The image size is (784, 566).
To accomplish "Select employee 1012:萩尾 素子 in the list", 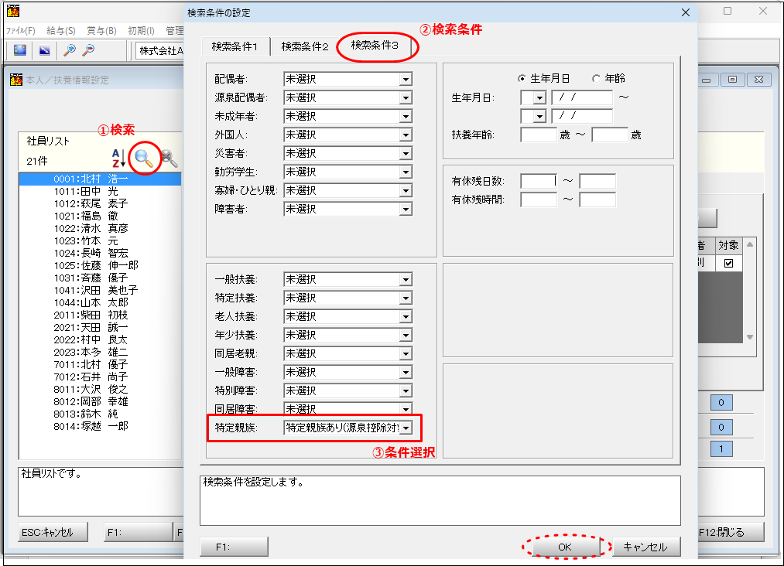I will click(91, 203).
